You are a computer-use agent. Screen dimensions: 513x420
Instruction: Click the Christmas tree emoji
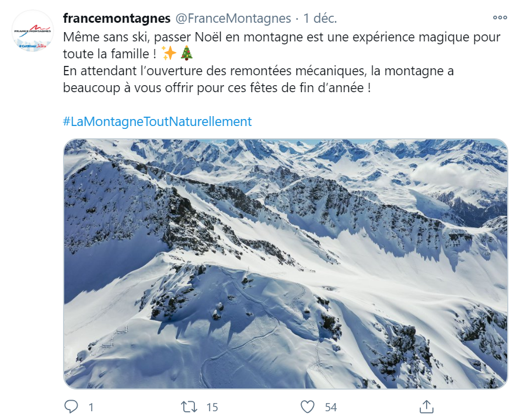click(187, 53)
